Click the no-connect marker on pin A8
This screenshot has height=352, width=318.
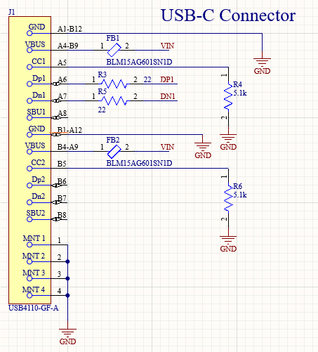pos(55,117)
